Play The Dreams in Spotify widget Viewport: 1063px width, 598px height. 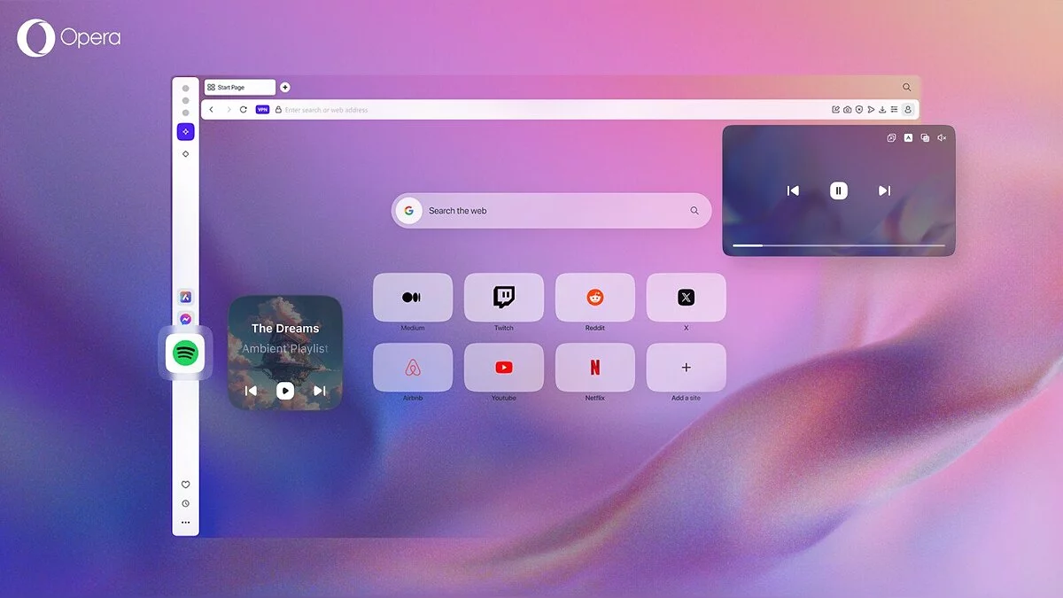pos(285,391)
